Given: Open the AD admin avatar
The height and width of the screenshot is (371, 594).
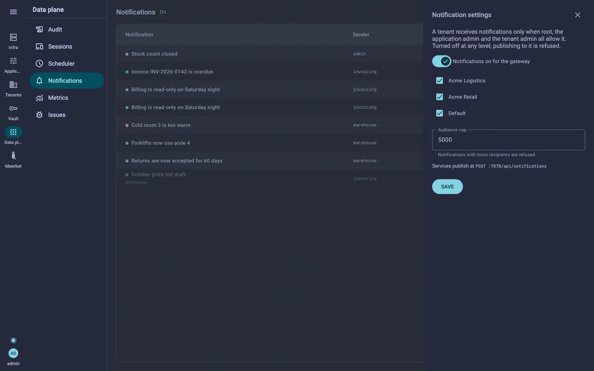Looking at the screenshot, I should [13, 353].
